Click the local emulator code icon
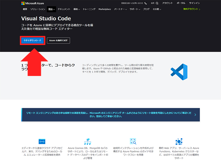 42,141
